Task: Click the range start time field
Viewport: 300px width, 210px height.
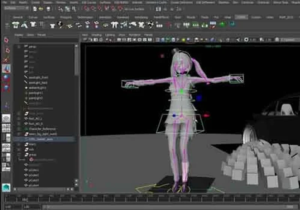Action: click(x=13, y=207)
